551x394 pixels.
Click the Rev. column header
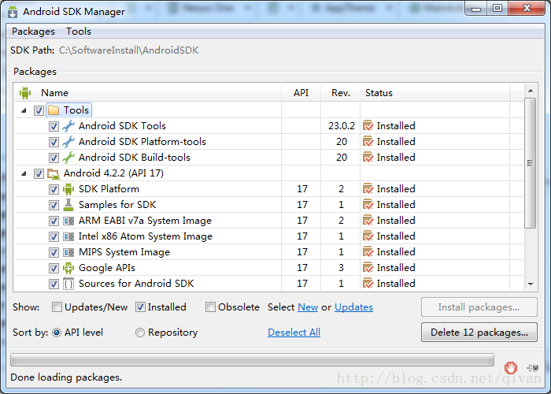pos(341,93)
